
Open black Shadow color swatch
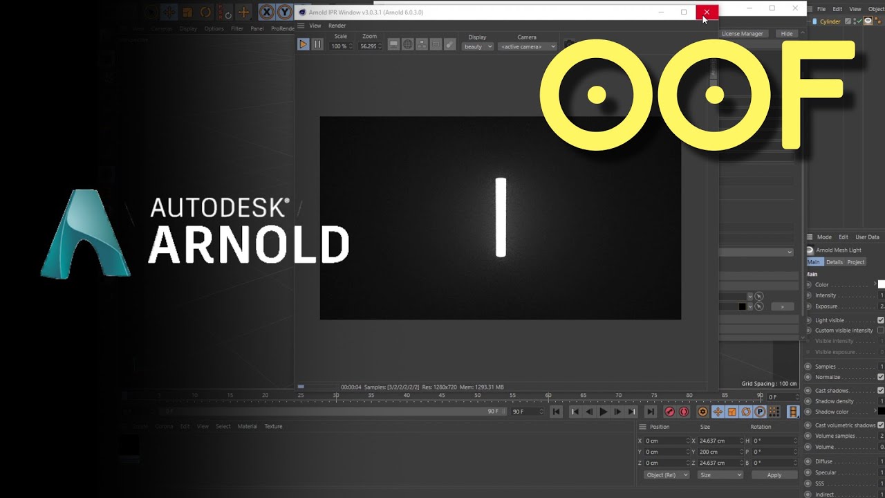(882, 412)
